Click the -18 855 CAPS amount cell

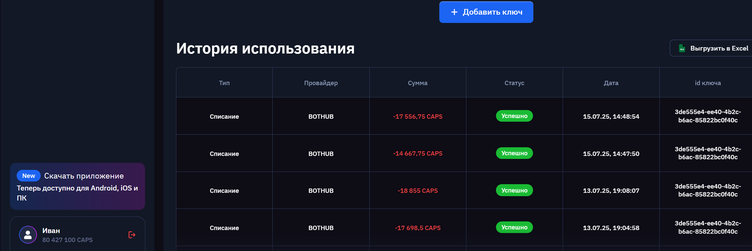[417, 191]
